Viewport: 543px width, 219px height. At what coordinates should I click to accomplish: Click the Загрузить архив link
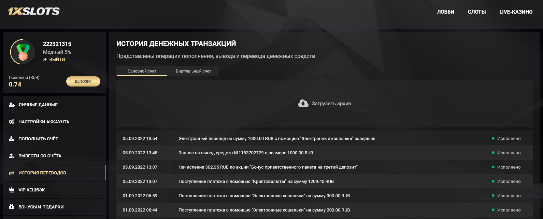(331, 104)
